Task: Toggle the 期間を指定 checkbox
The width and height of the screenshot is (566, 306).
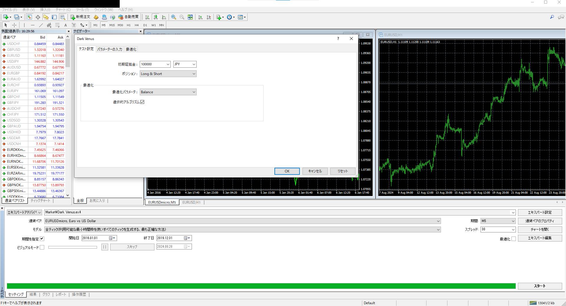Action: tap(42, 239)
